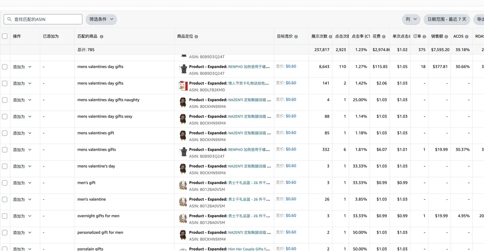This screenshot has width=484, height=251.
Task: Check the box for overnight gifts for men
Action: click(x=5, y=216)
